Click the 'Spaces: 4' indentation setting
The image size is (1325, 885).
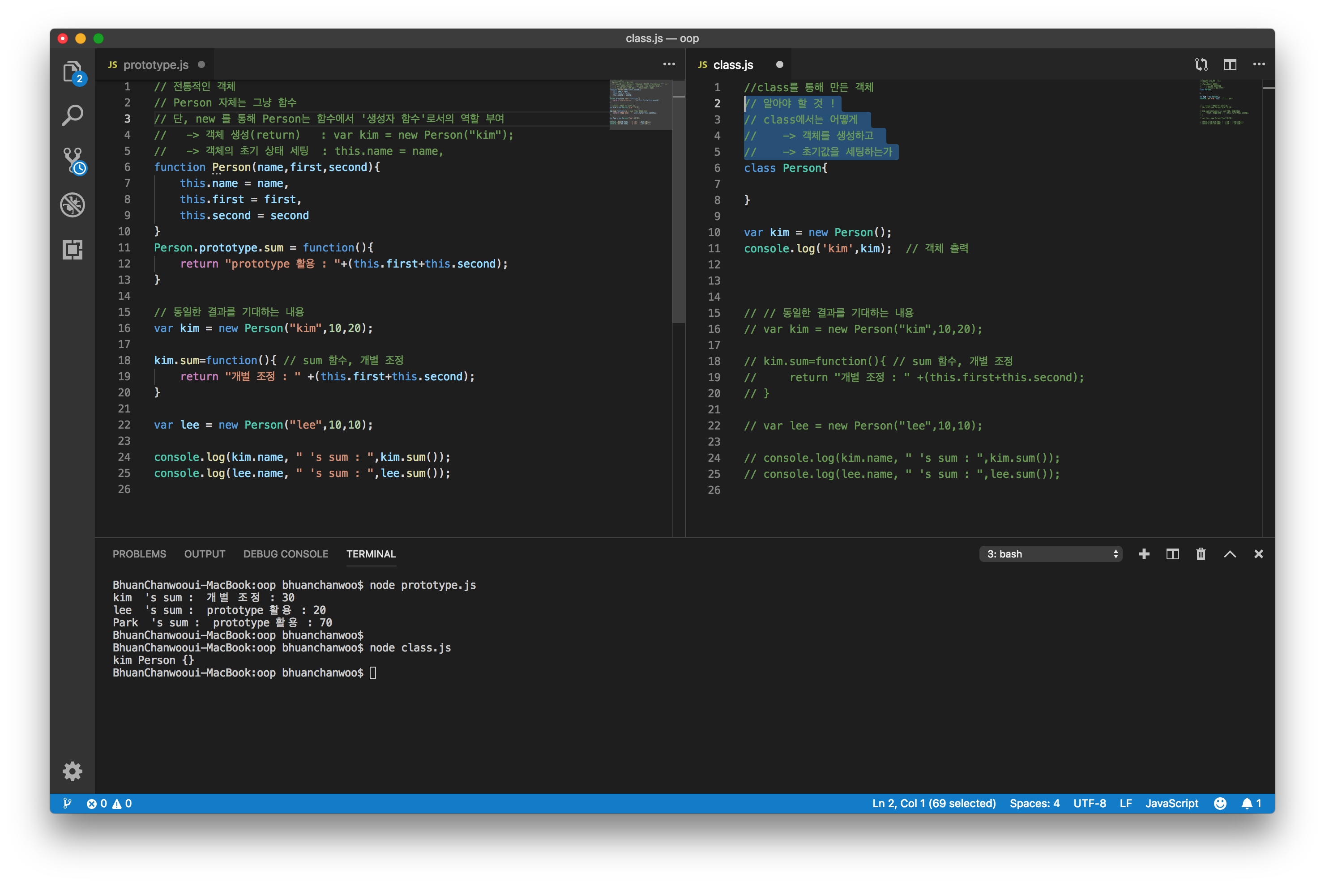point(1034,803)
